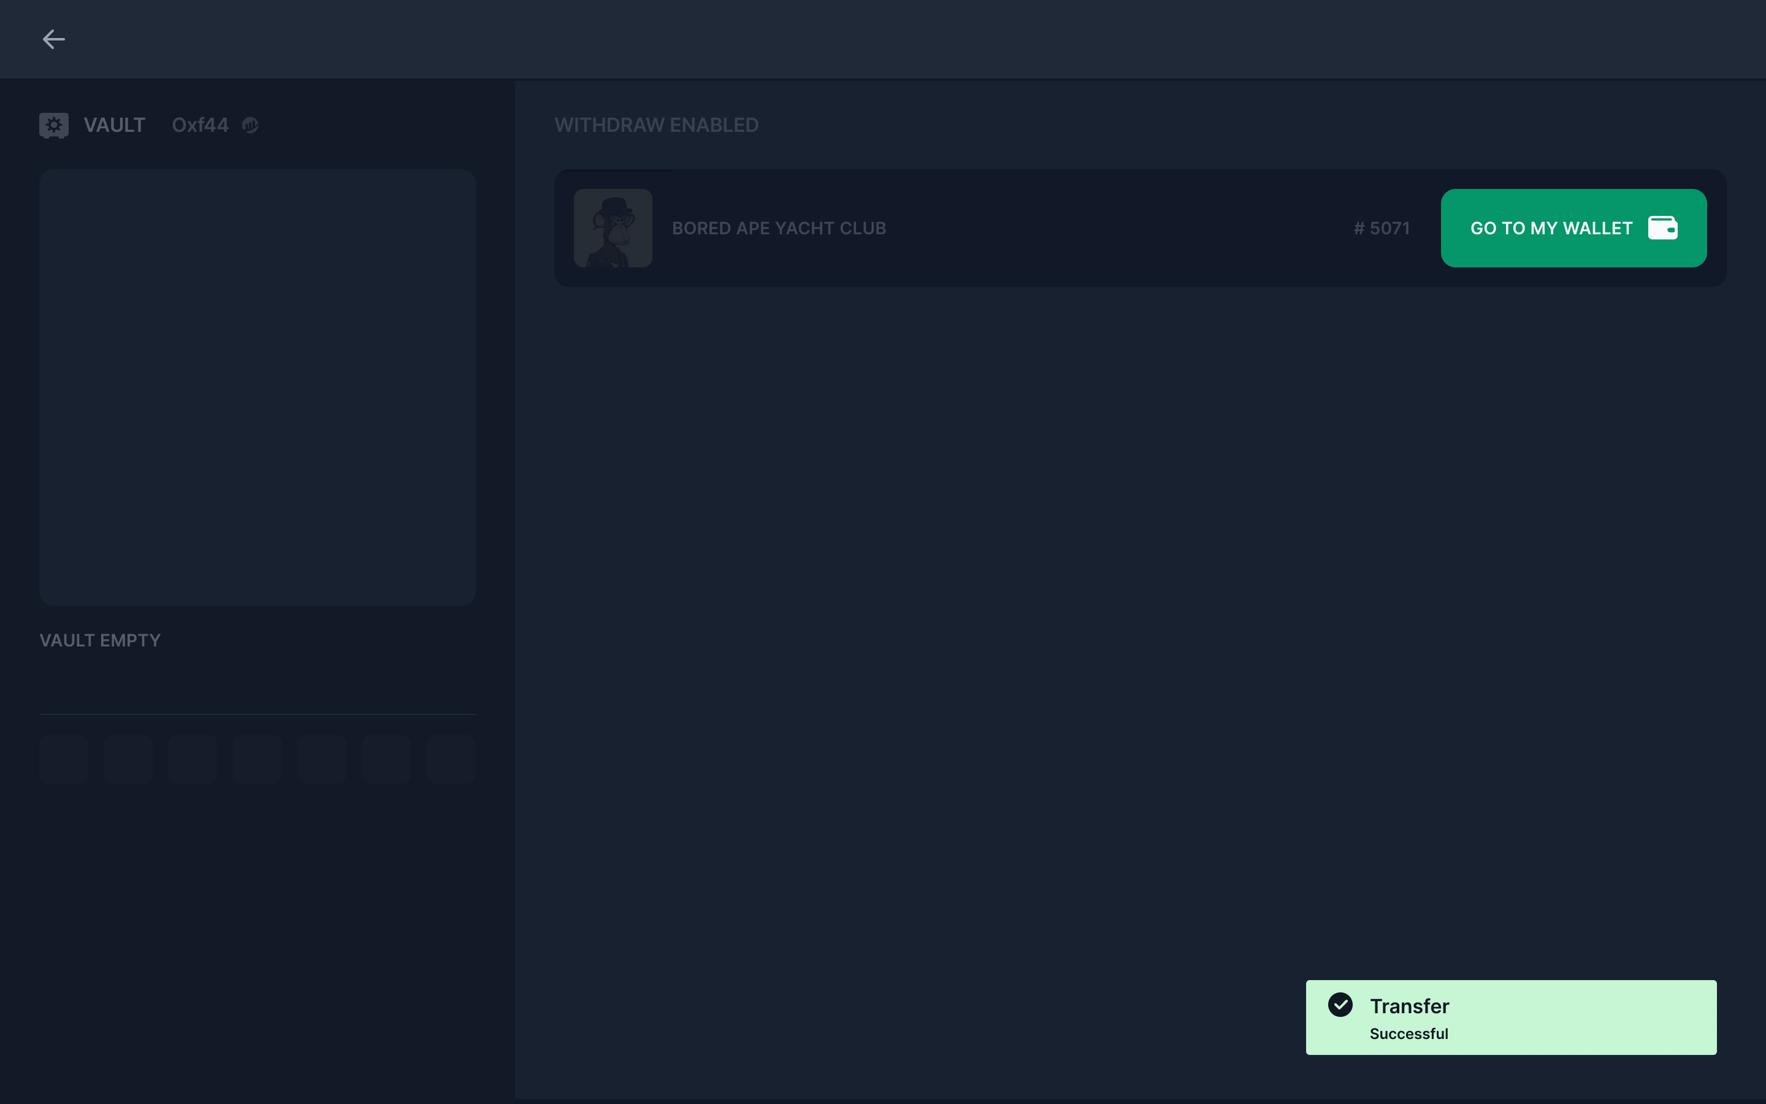Screen dimensions: 1766x1104
Task: Select the first empty vault slot
Action: tap(64, 759)
